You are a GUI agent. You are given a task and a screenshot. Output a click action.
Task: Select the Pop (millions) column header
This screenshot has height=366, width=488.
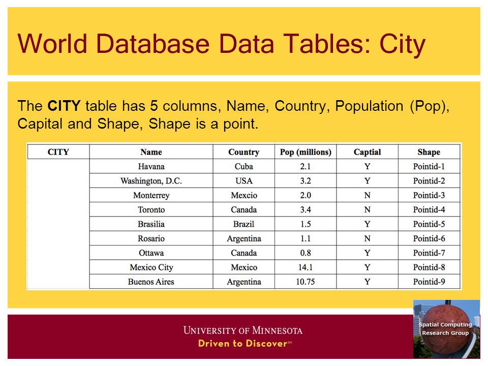306,152
